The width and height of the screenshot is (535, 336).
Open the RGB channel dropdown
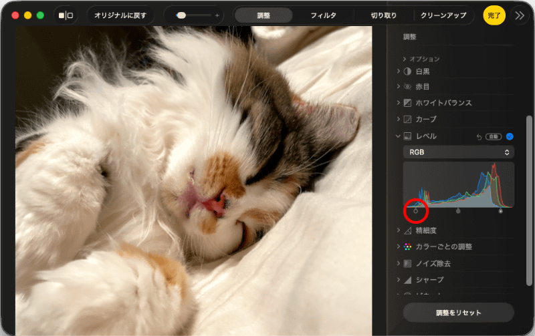458,152
